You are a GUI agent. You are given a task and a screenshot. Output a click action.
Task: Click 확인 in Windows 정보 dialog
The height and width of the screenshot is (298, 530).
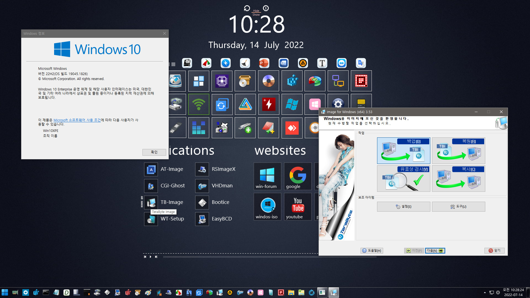(154, 152)
